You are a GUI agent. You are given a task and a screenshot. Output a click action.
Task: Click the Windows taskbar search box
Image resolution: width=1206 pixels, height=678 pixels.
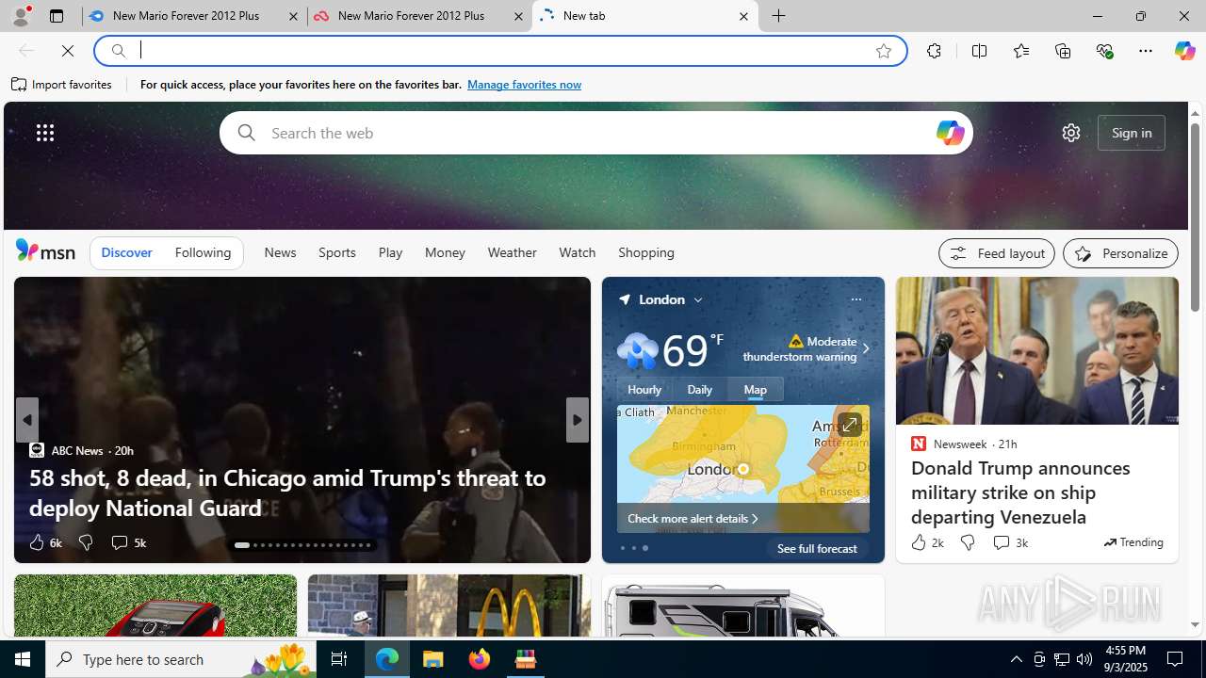tap(181, 659)
